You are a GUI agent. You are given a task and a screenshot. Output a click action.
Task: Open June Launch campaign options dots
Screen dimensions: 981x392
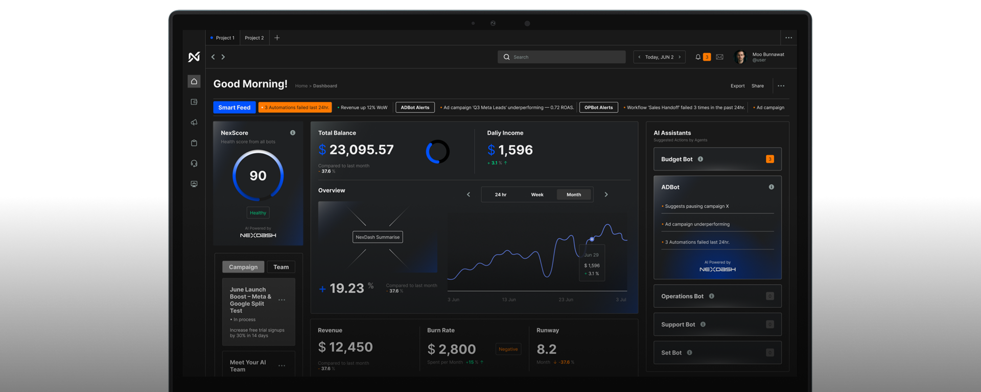(282, 300)
